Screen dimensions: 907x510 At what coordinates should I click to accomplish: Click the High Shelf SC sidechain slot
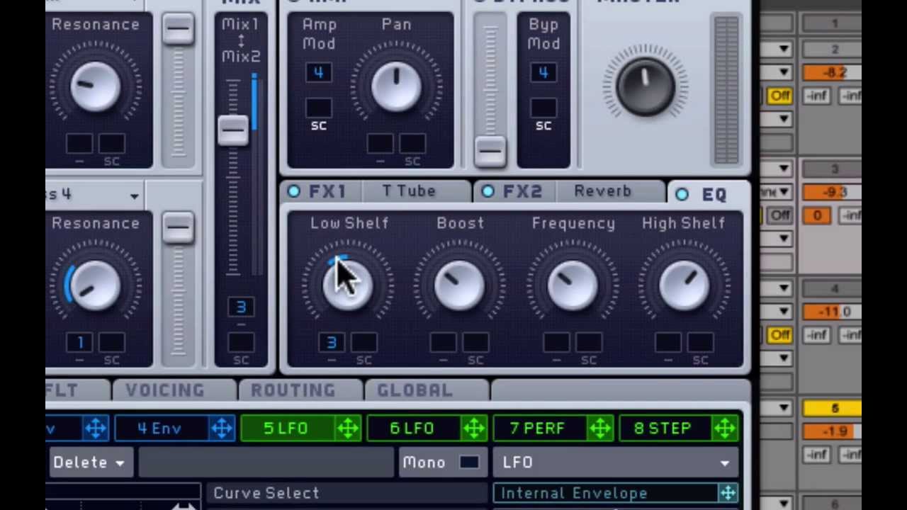point(700,343)
